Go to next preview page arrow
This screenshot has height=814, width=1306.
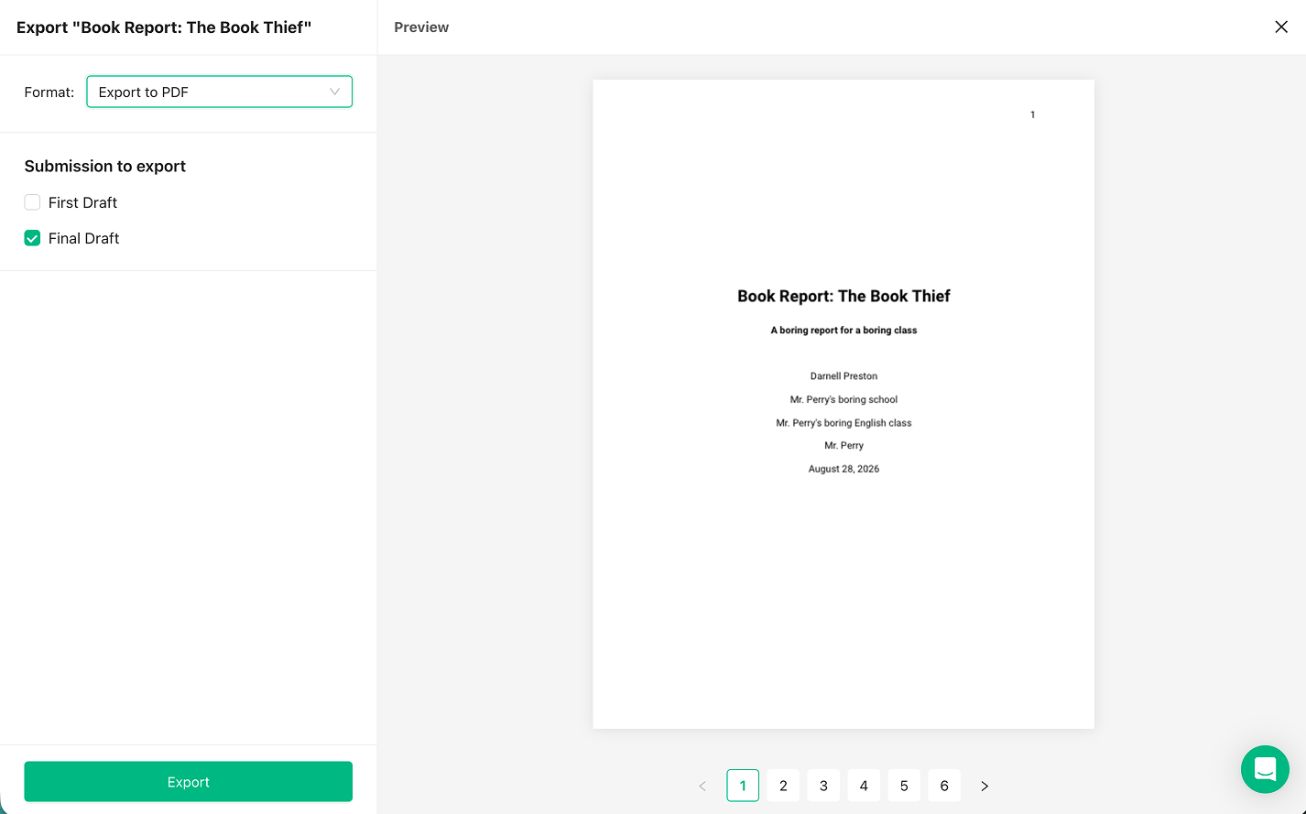tap(985, 786)
